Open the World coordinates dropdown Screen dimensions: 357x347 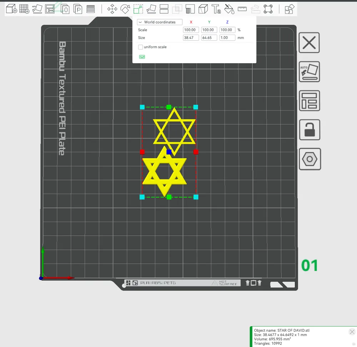160,22
